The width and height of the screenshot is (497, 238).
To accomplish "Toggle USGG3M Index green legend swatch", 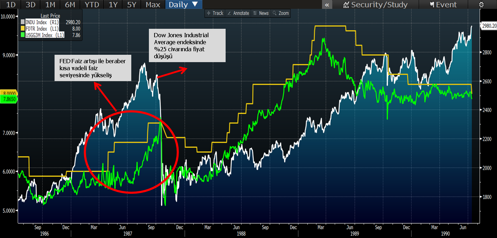I will (23, 35).
